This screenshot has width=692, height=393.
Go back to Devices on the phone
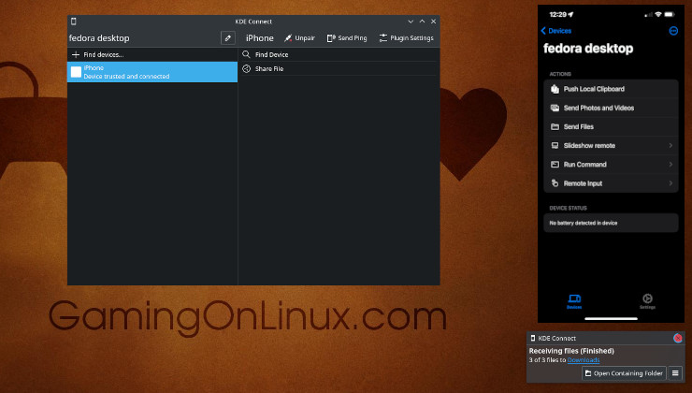tap(556, 31)
